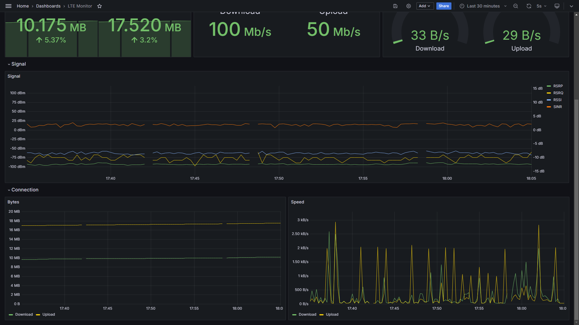Go to Home breadcrumb
This screenshot has width=579, height=325.
pyautogui.click(x=23, y=6)
